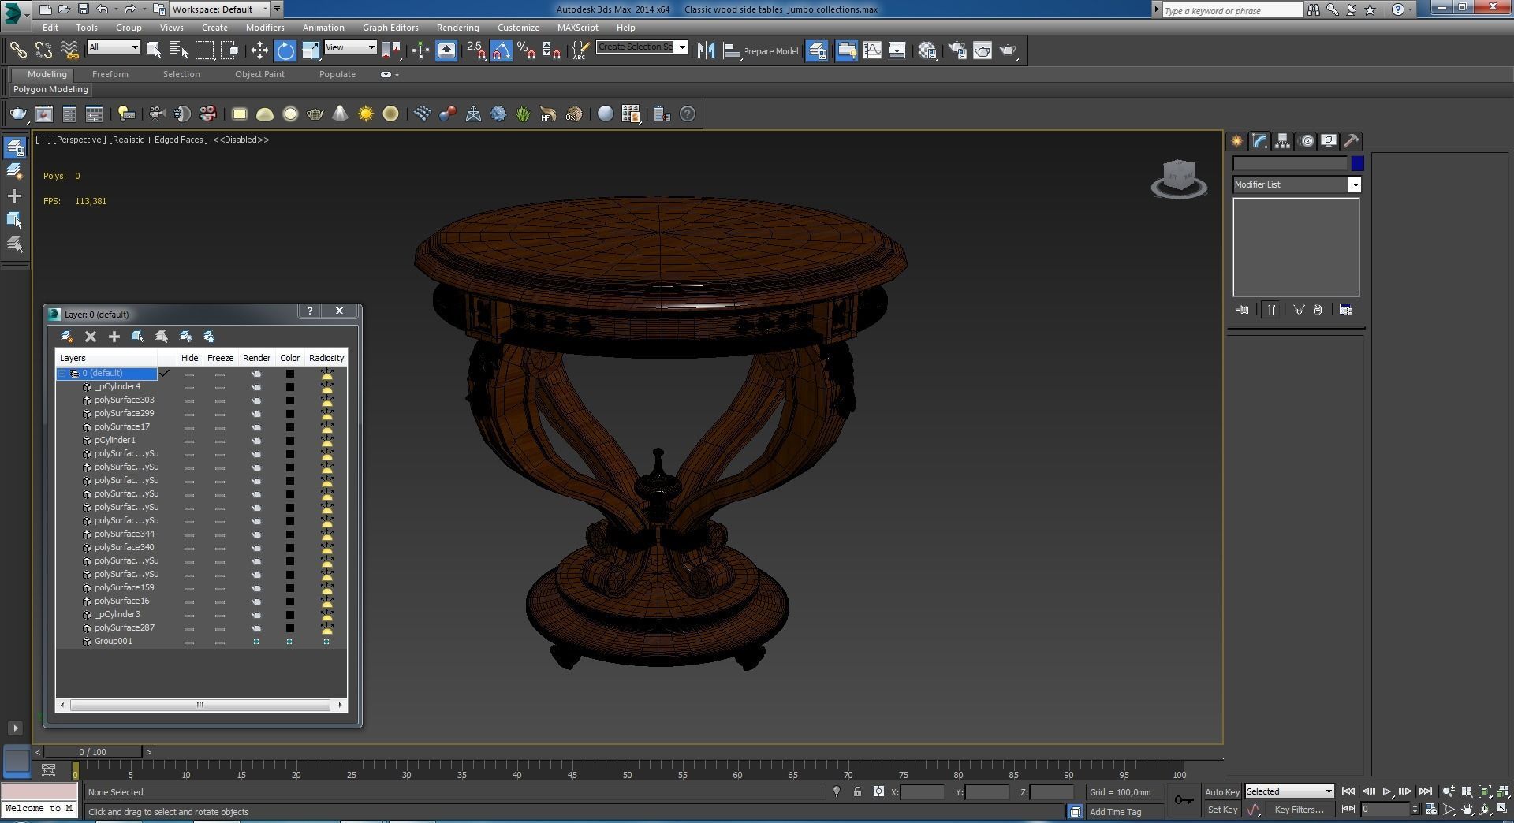Open the Display command panel tab
The width and height of the screenshot is (1514, 823).
1329,141
